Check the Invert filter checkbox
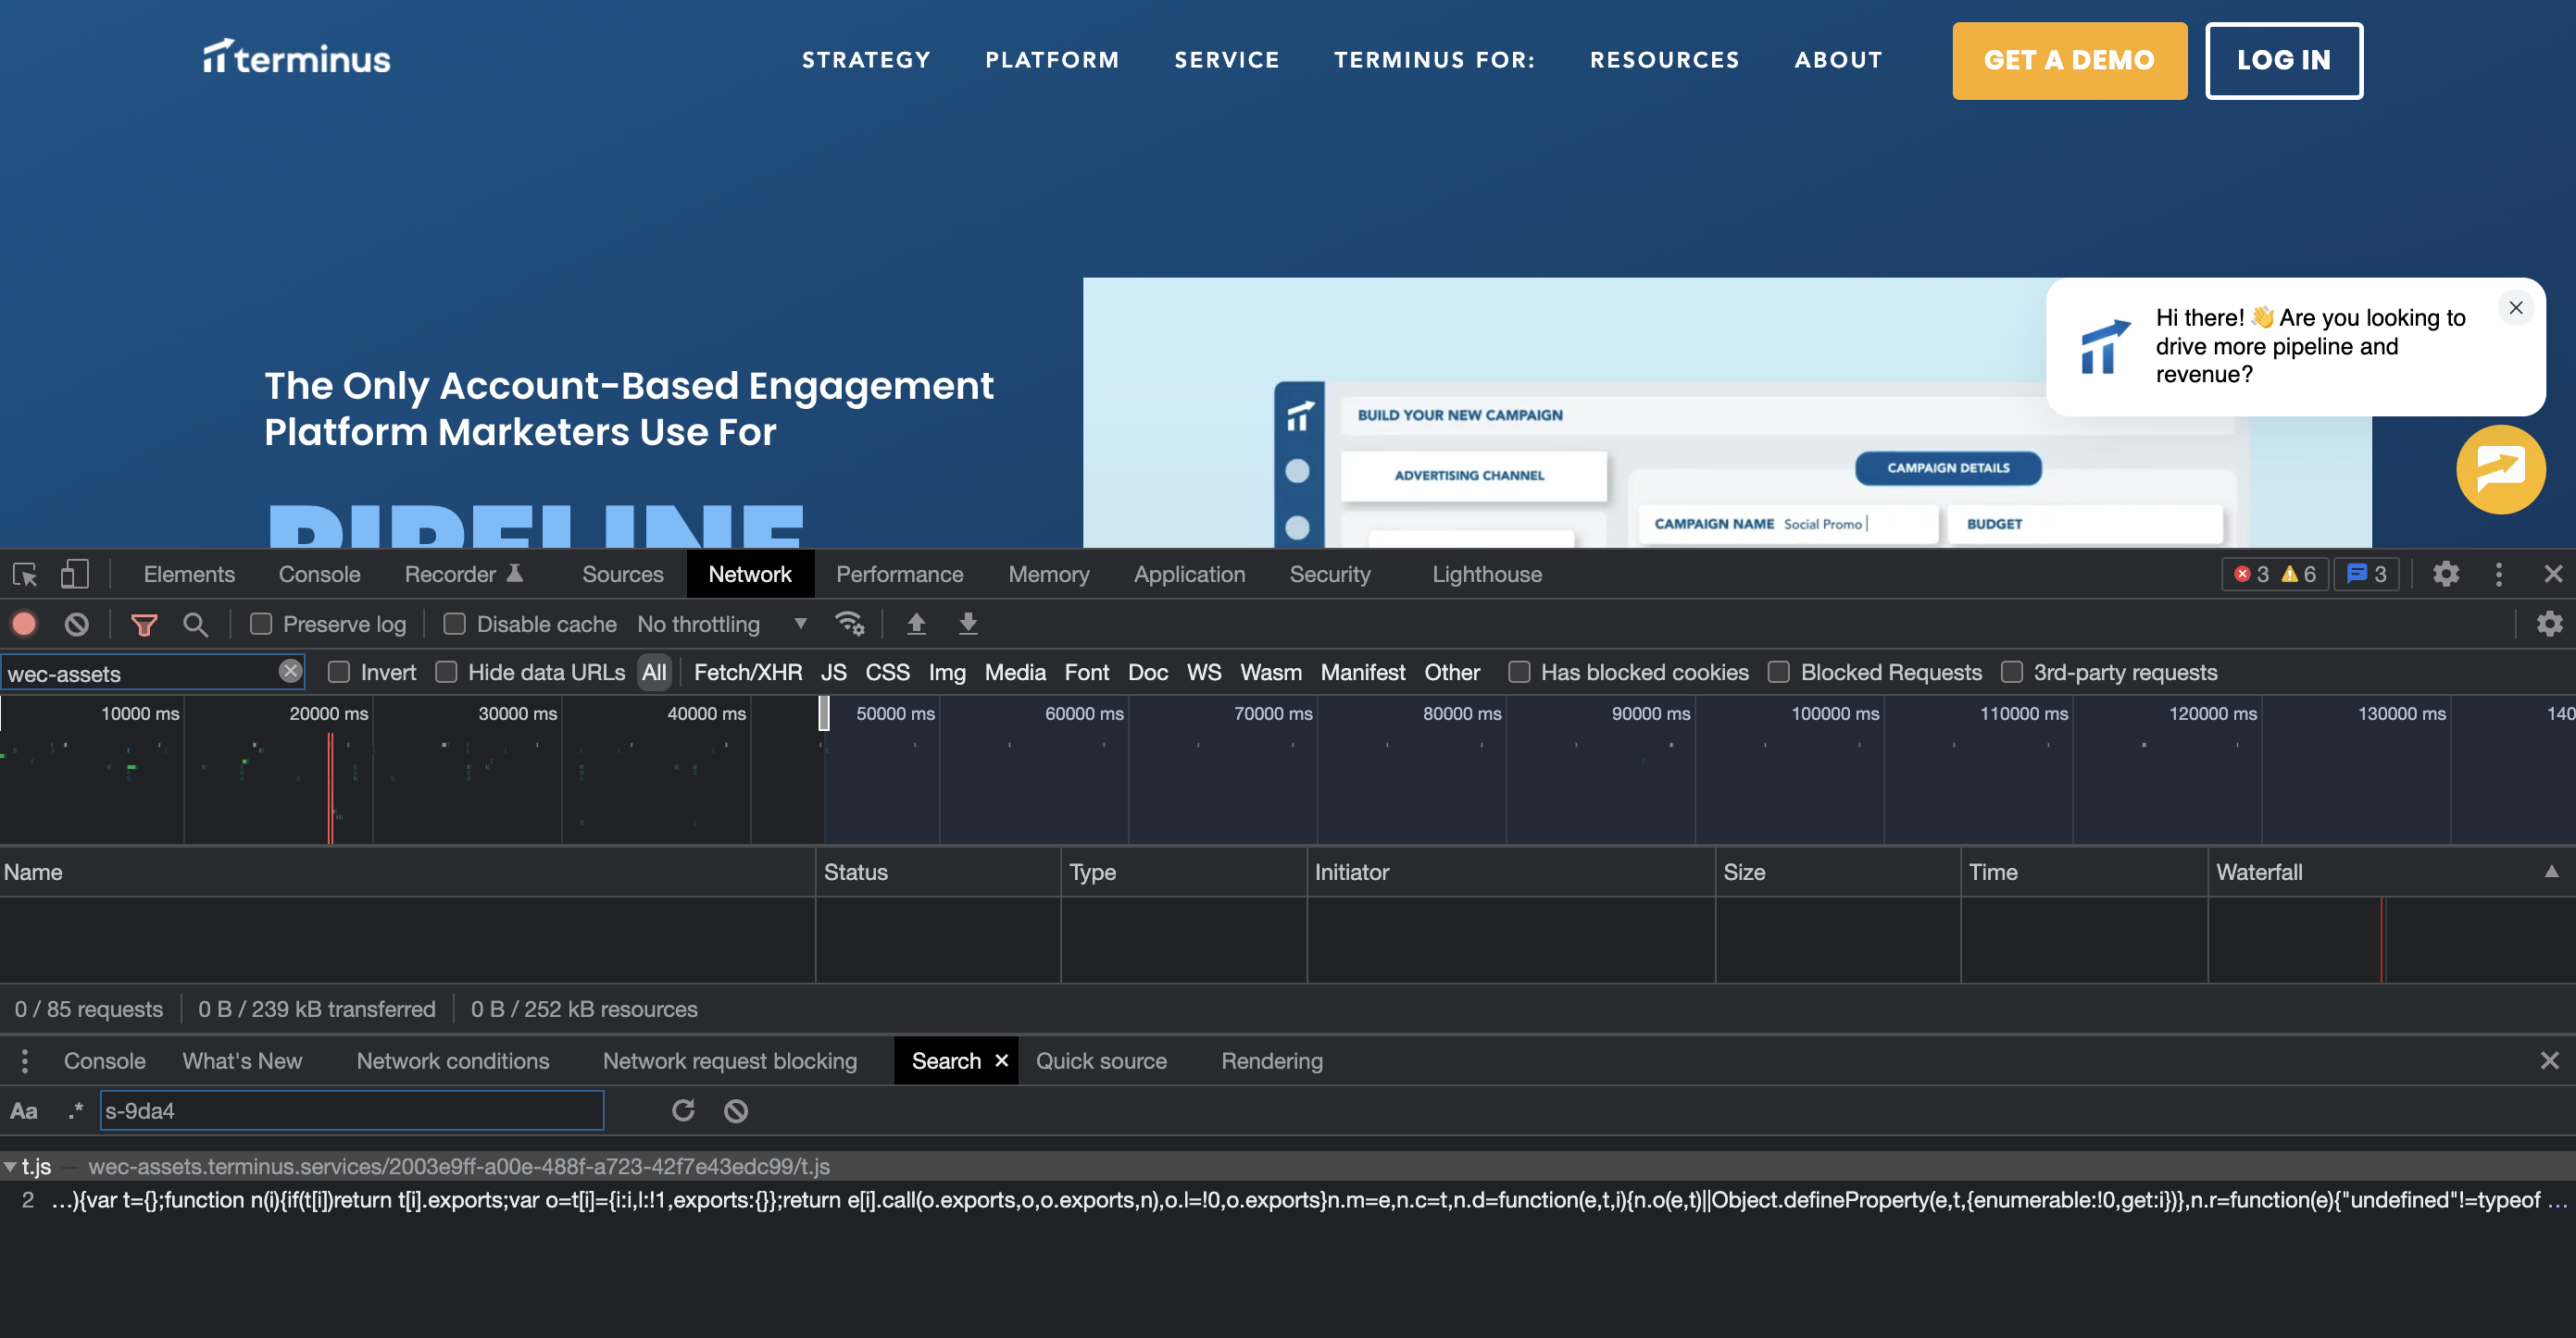2576x1338 pixels. (x=340, y=673)
